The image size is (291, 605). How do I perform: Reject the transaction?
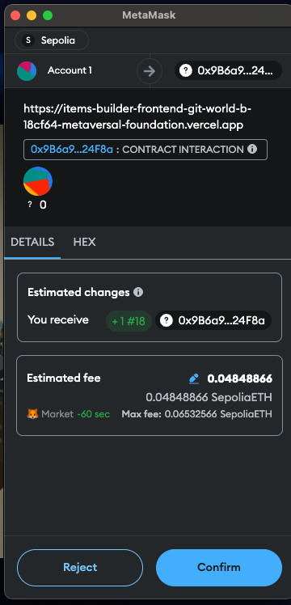click(80, 568)
